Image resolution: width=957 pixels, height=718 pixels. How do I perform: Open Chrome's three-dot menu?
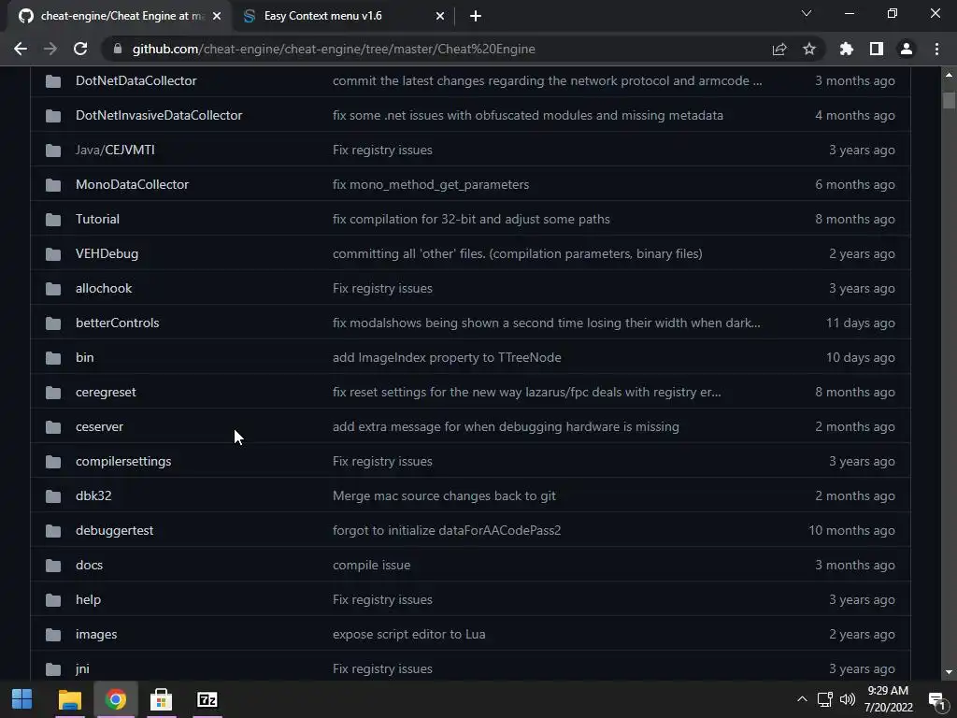click(x=936, y=49)
